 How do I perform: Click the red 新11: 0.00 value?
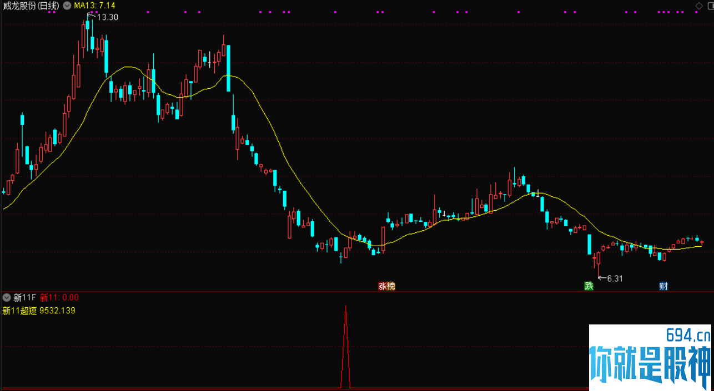[59, 297]
